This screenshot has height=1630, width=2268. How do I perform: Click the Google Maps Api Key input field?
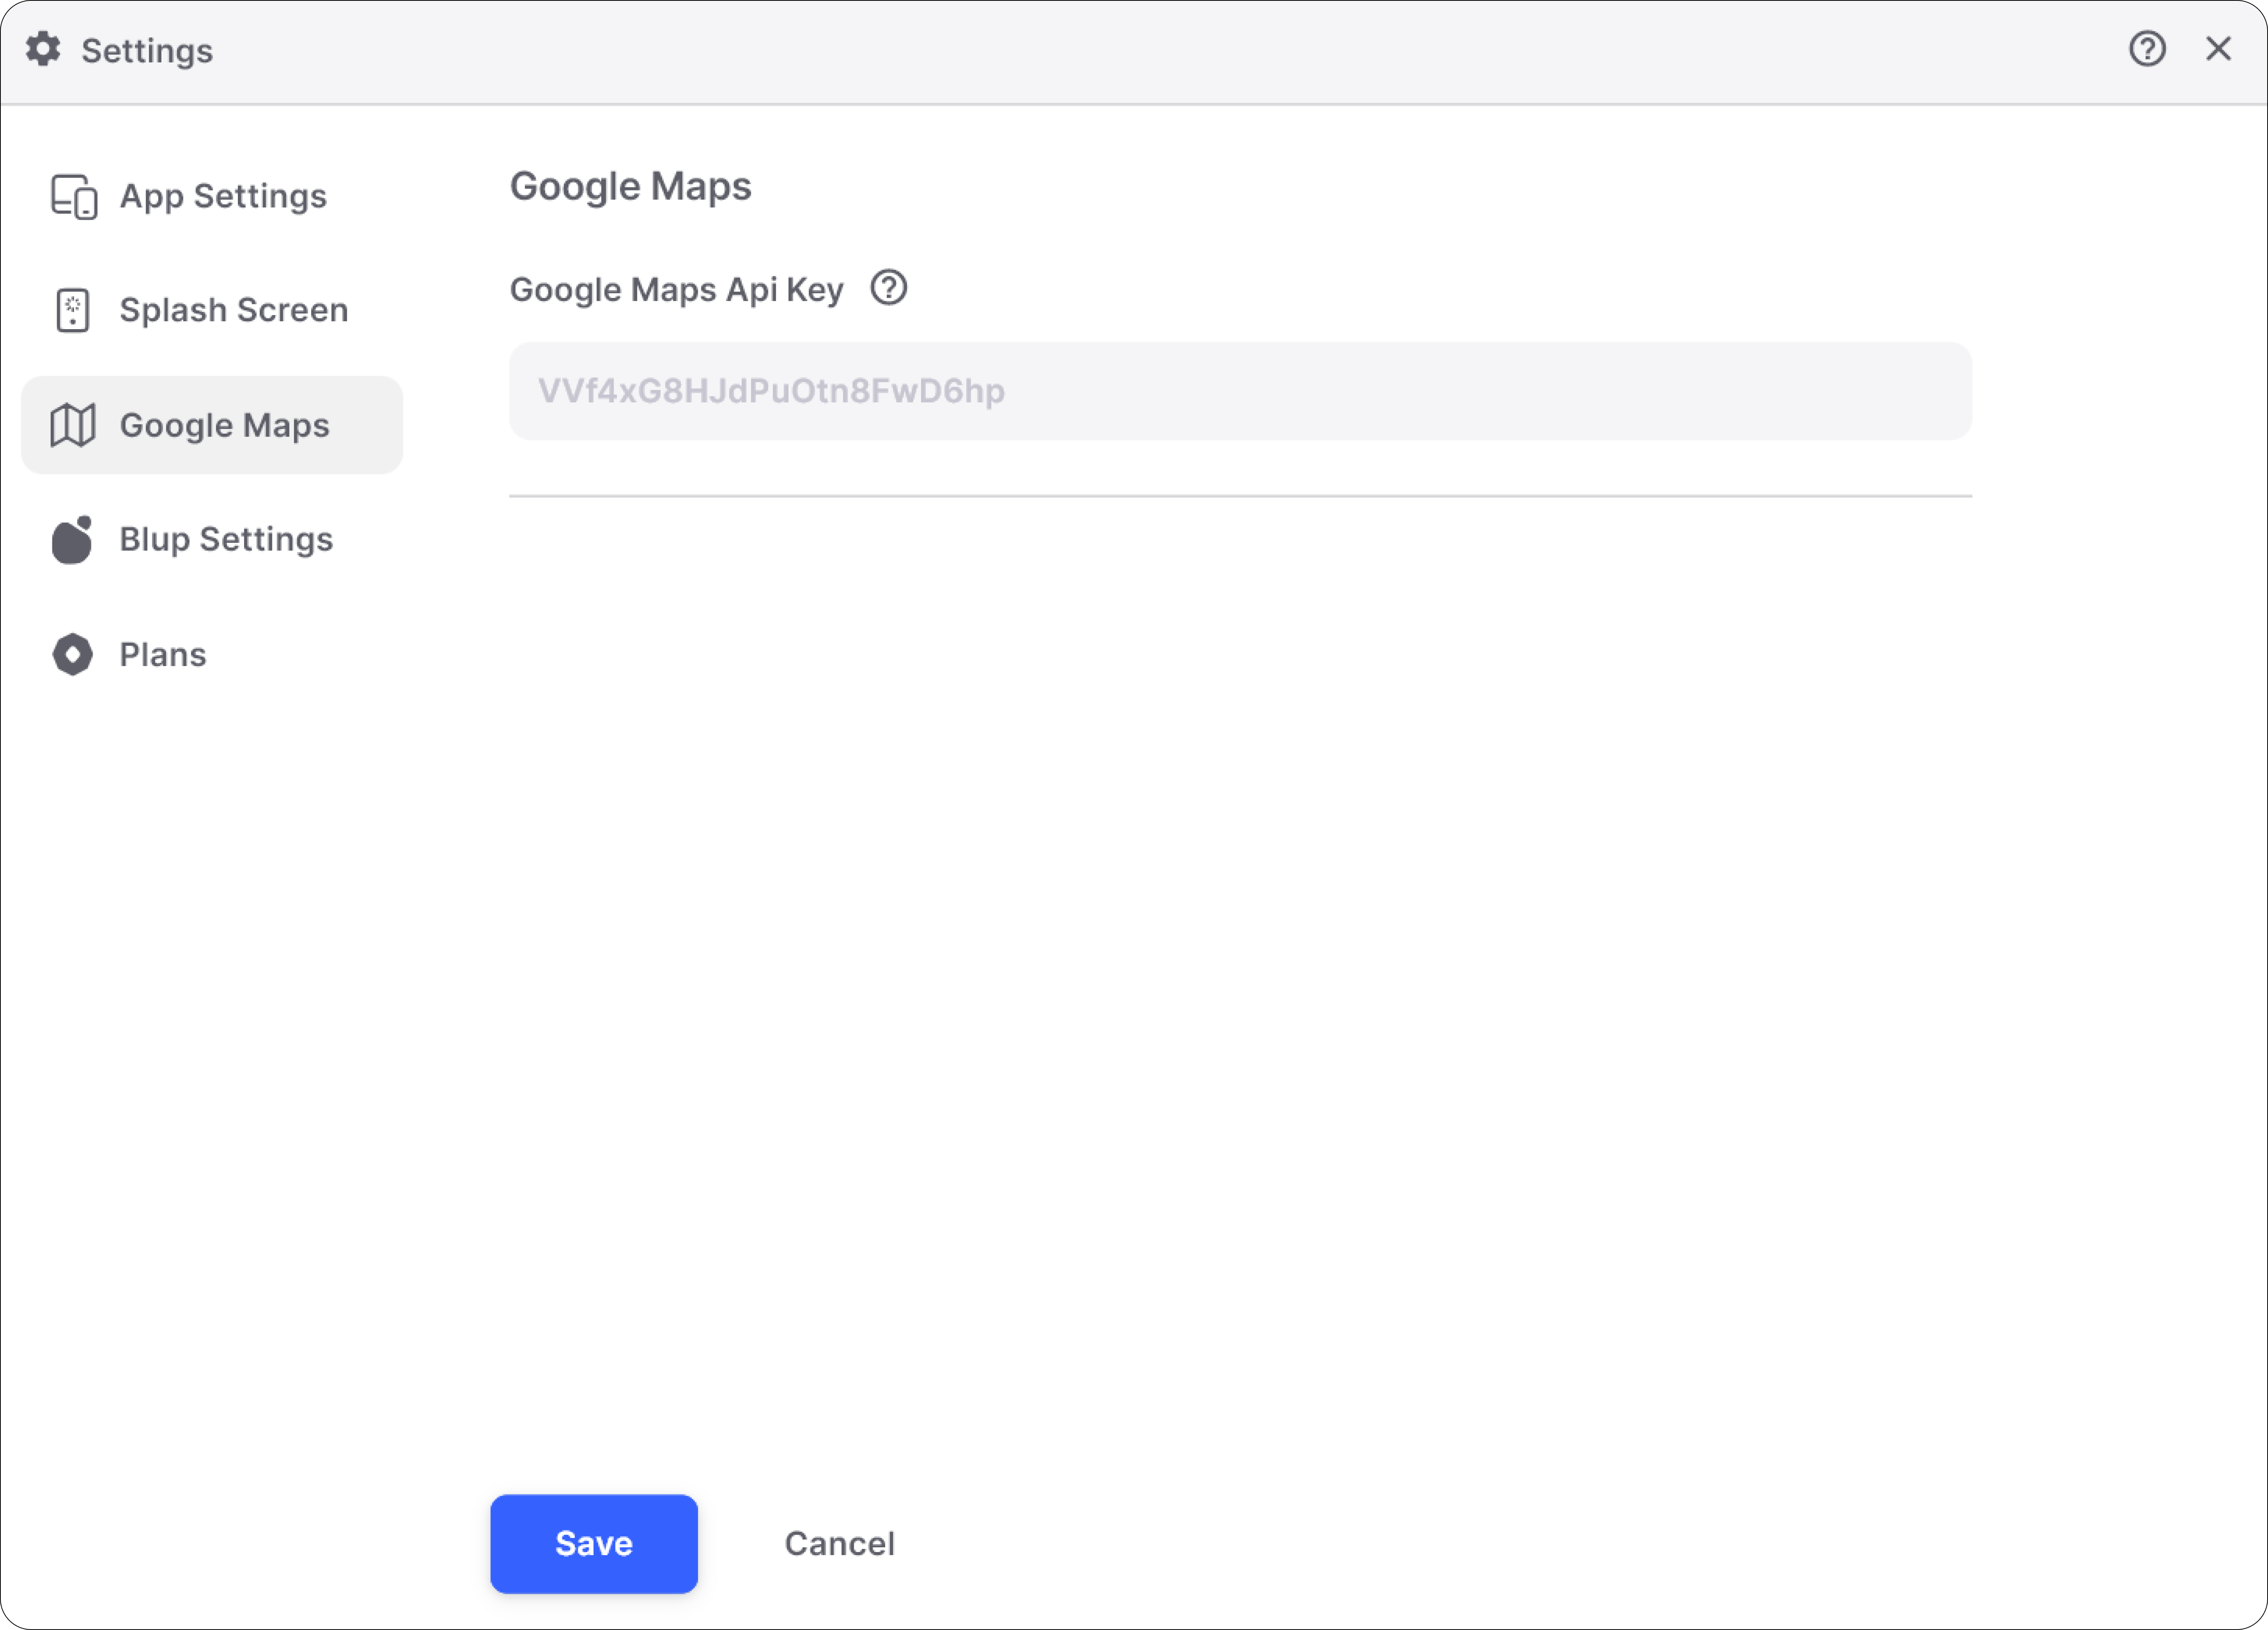(1240, 391)
